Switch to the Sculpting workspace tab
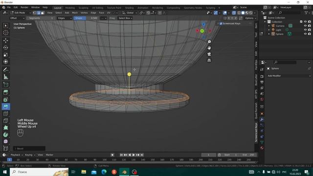The width and height of the screenshot is (313, 176). click(x=84, y=8)
